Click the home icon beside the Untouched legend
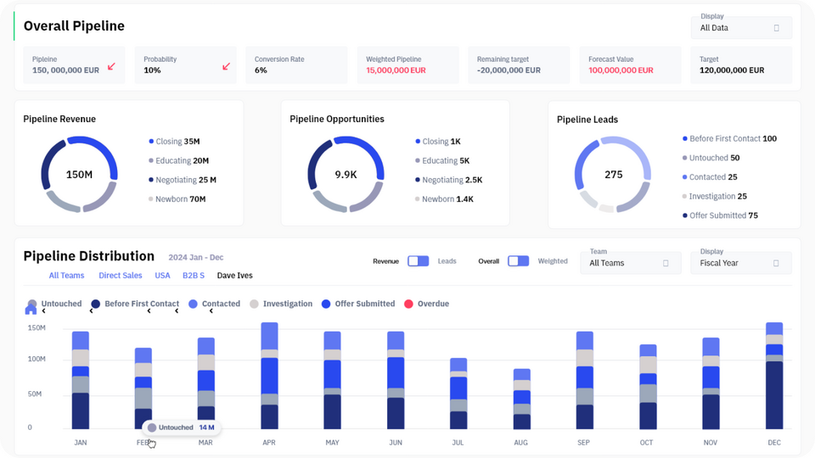 coord(31,310)
